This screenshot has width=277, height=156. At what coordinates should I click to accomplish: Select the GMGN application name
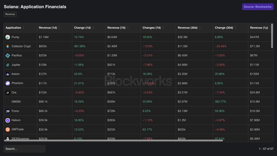16,102
